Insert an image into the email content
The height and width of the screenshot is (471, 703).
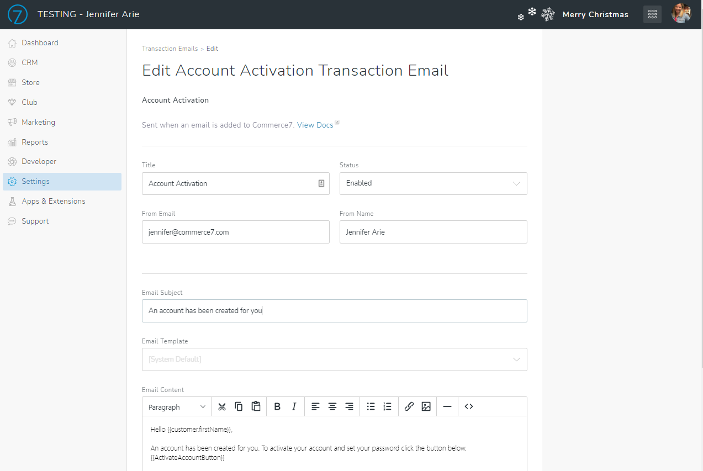[426, 406]
